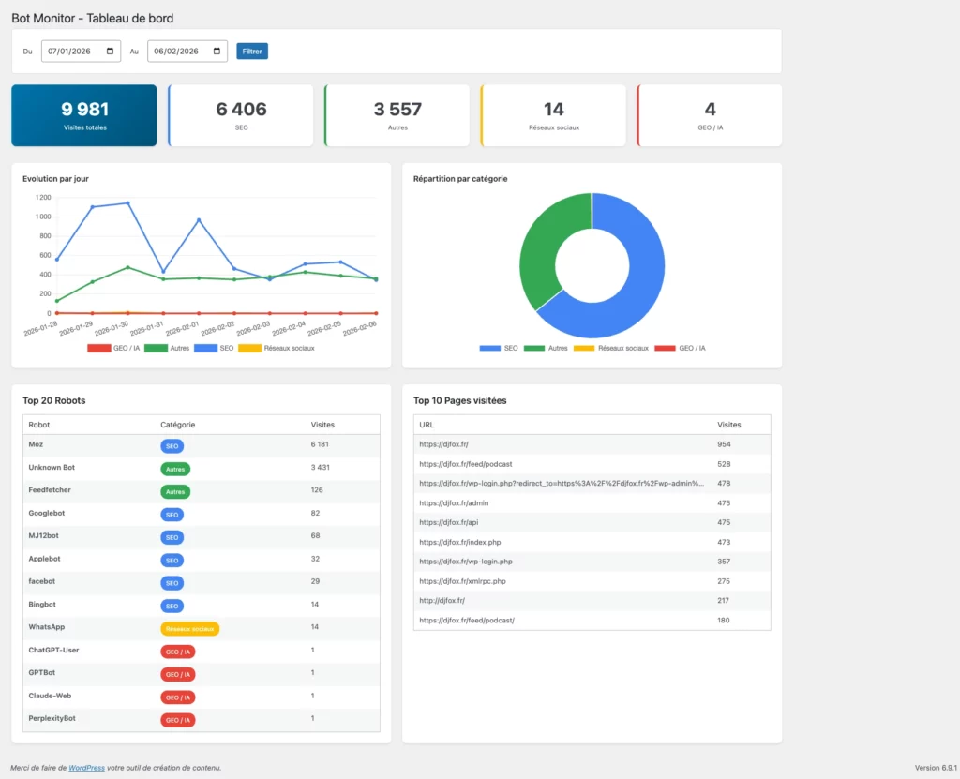Screen dimensions: 960x779
Task: Select the WhatsApp row name
Action: (x=47, y=627)
